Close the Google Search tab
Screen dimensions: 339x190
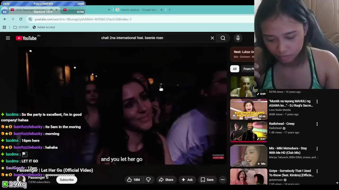(x=162, y=10)
